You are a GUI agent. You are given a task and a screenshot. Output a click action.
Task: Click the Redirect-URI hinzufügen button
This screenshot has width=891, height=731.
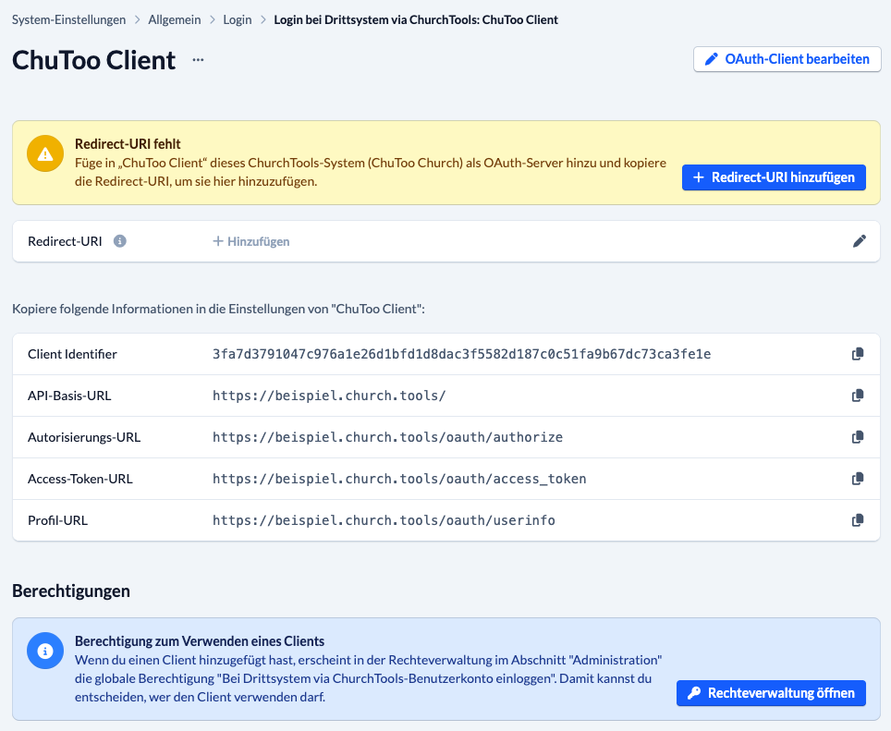coord(774,177)
